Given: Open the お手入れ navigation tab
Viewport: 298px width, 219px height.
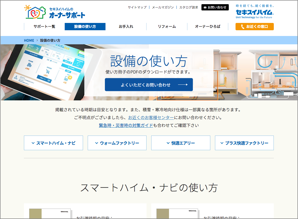Looking at the screenshot, I should (x=126, y=27).
